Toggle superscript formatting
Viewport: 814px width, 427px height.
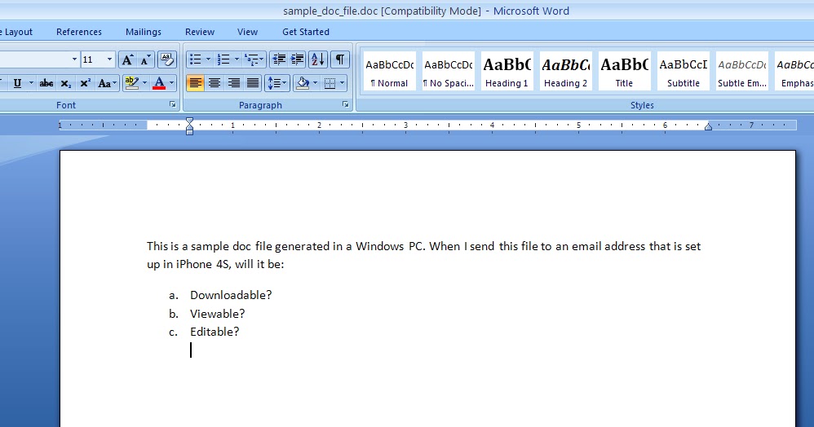coord(85,83)
